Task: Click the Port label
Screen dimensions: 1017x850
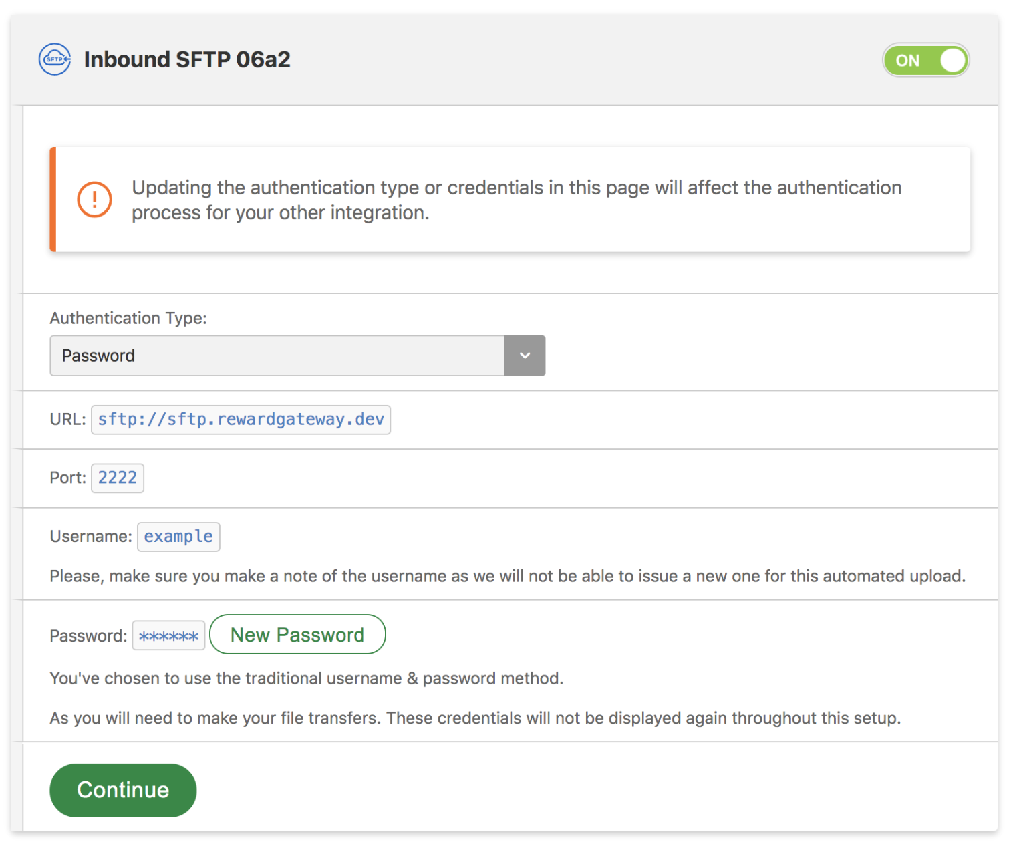Action: 67,478
